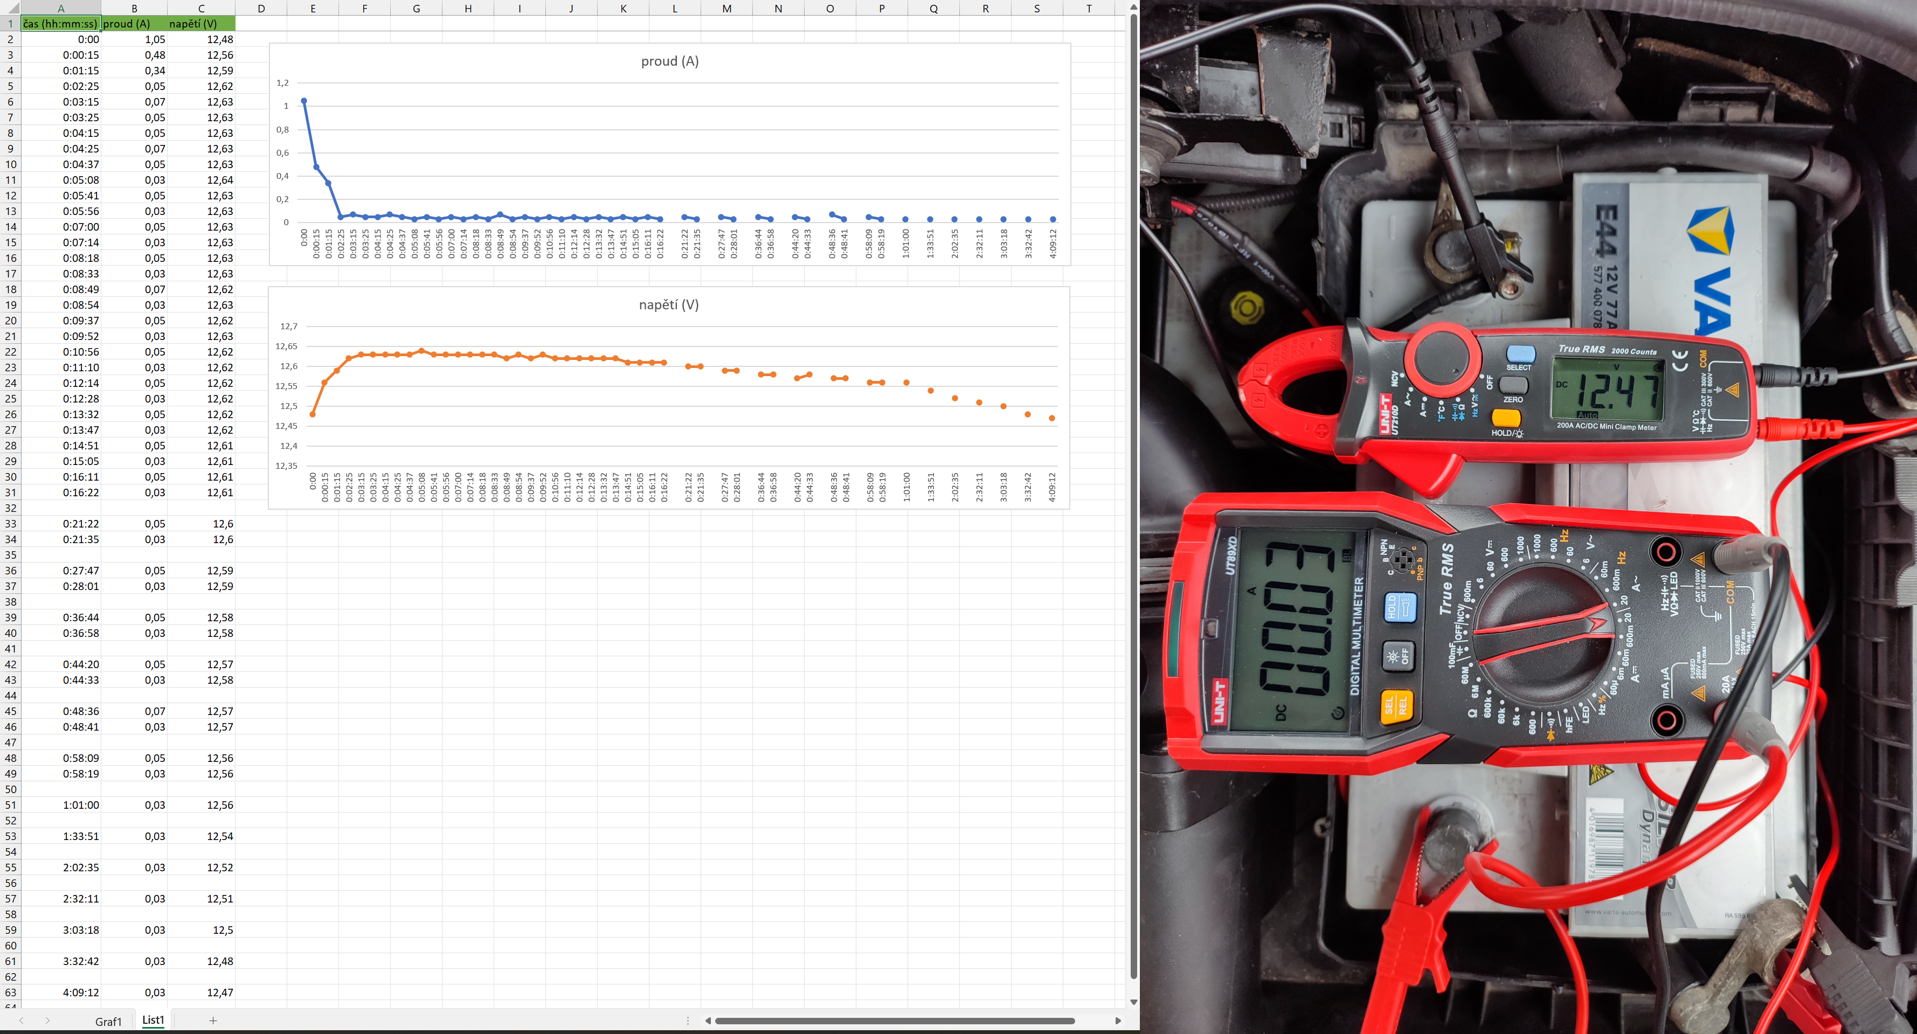1917x1034 pixels.
Task: Select cell with current 0,34
Action: (134, 71)
